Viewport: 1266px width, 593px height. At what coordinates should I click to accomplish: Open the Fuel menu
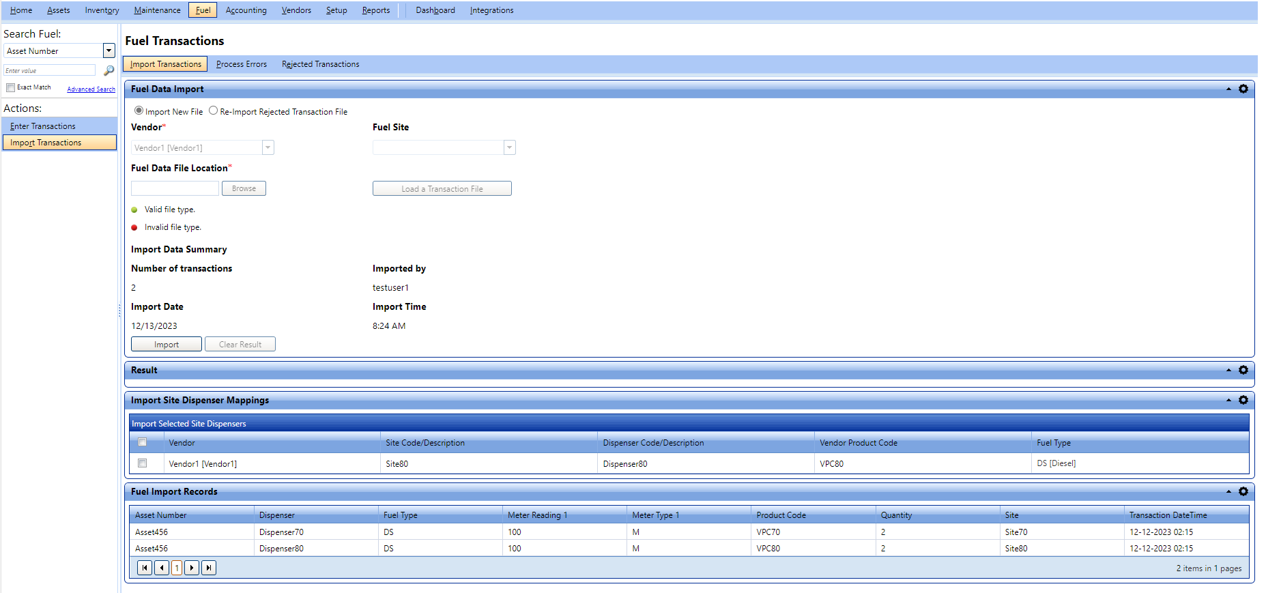[203, 10]
